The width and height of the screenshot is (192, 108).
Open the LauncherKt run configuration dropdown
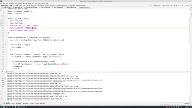(x=157, y=5)
